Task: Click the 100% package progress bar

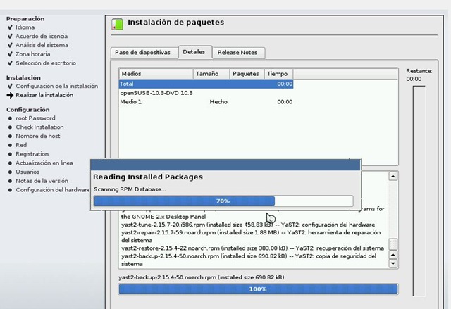Action: point(258,289)
